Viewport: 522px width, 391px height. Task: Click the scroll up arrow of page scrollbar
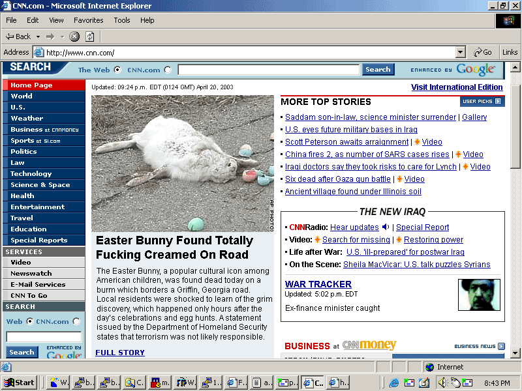[515, 68]
